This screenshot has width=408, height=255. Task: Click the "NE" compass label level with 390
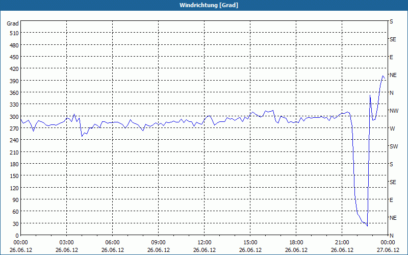click(x=393, y=75)
